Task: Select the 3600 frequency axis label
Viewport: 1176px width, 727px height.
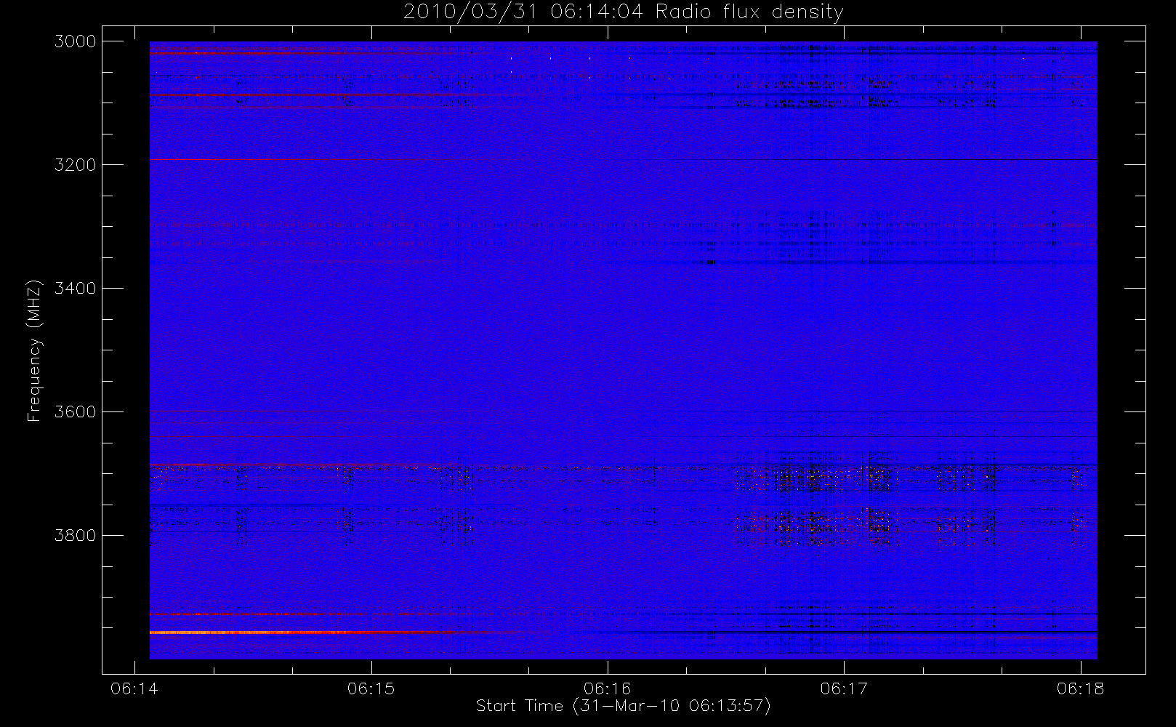Action: tap(76, 412)
